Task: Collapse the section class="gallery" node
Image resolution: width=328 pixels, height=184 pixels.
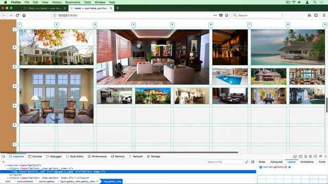Action: click(6, 165)
